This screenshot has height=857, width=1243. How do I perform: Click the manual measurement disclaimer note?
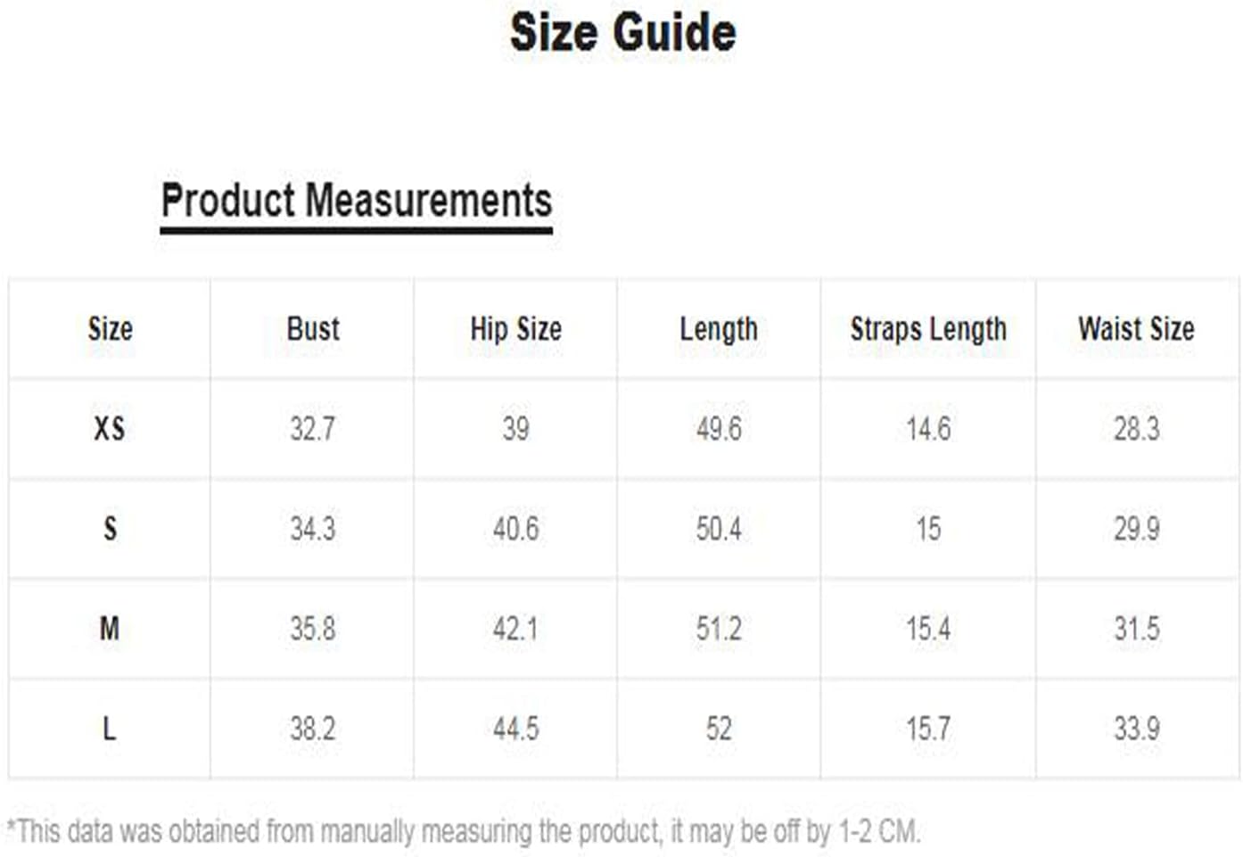tap(464, 831)
